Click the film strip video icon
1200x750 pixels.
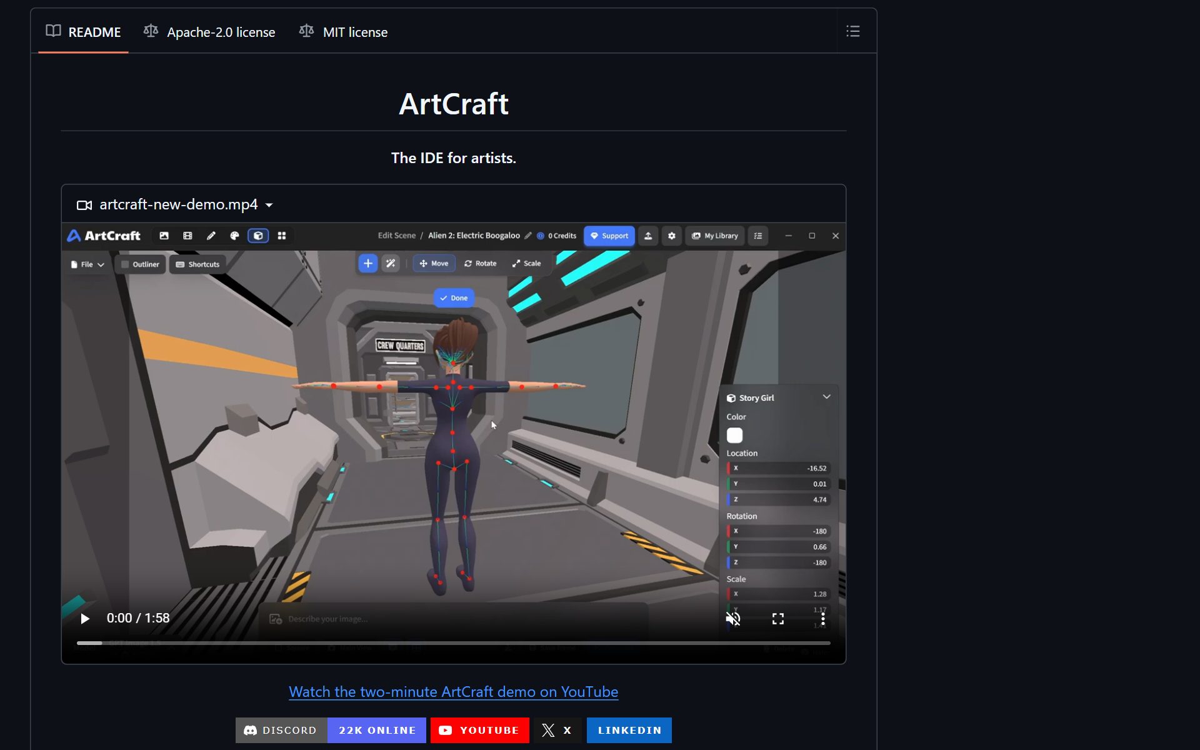(187, 236)
